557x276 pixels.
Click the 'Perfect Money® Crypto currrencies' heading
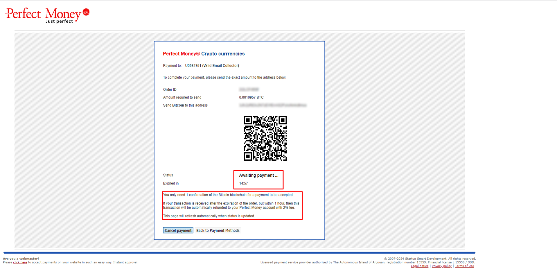coord(204,54)
